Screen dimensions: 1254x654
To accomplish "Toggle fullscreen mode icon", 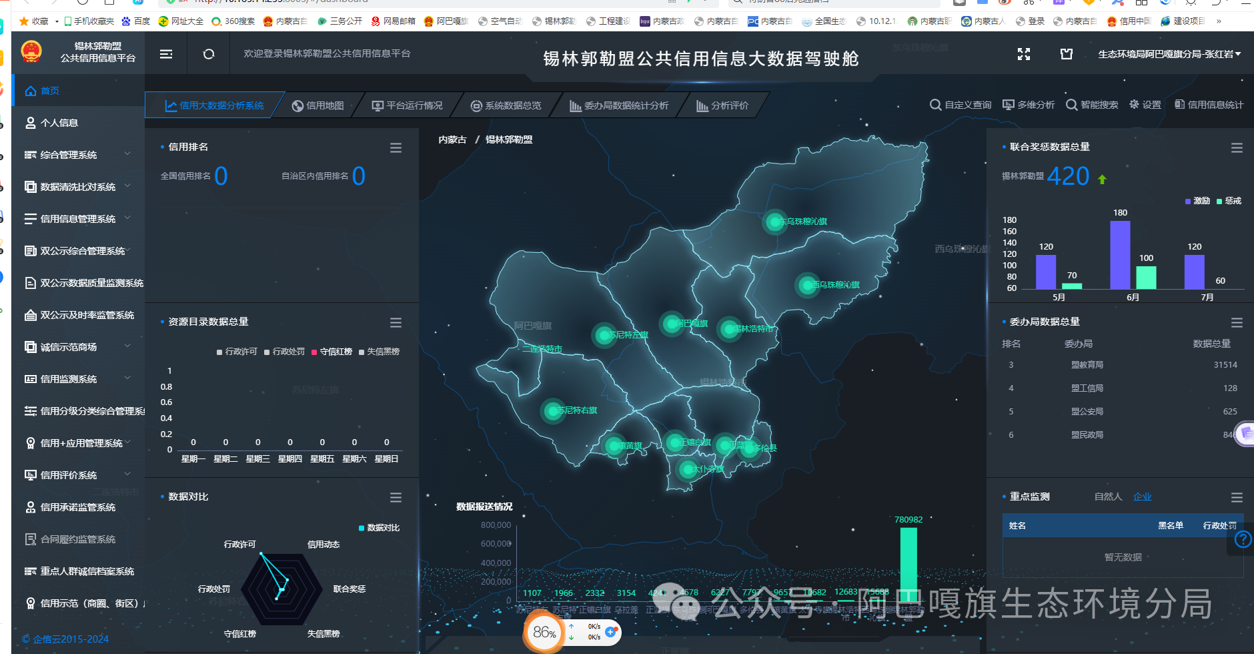I will tap(1024, 54).
